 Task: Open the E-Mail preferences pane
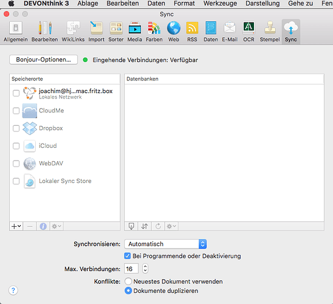[x=230, y=32]
